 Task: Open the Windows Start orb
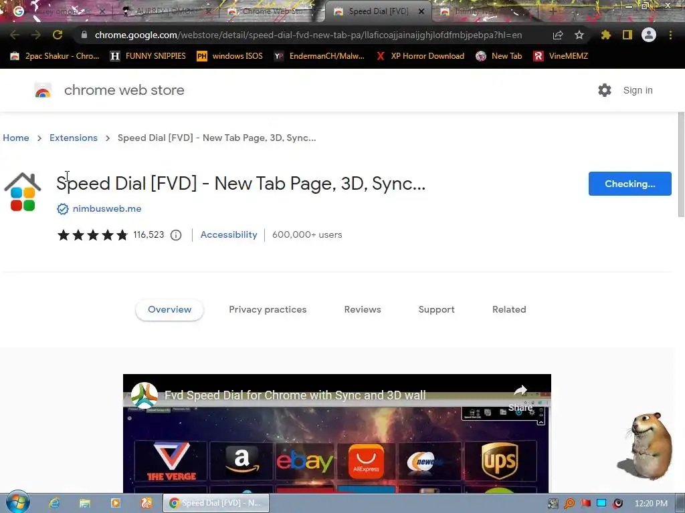coord(17,503)
